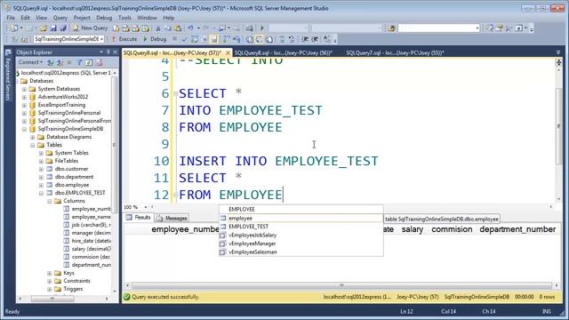
Task: Click the query editor vertical scrollbar
Action: coord(558,126)
